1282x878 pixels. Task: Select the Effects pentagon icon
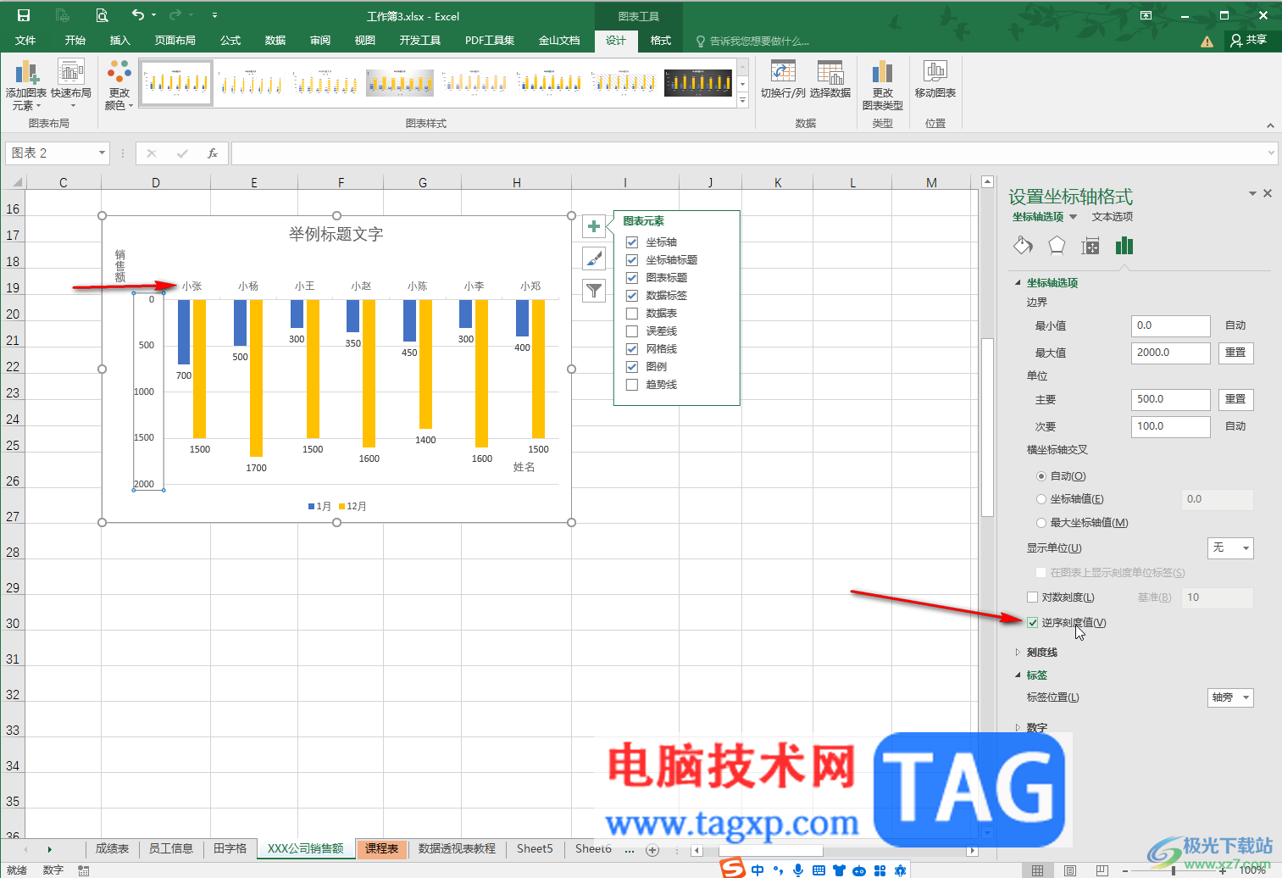[1057, 246]
